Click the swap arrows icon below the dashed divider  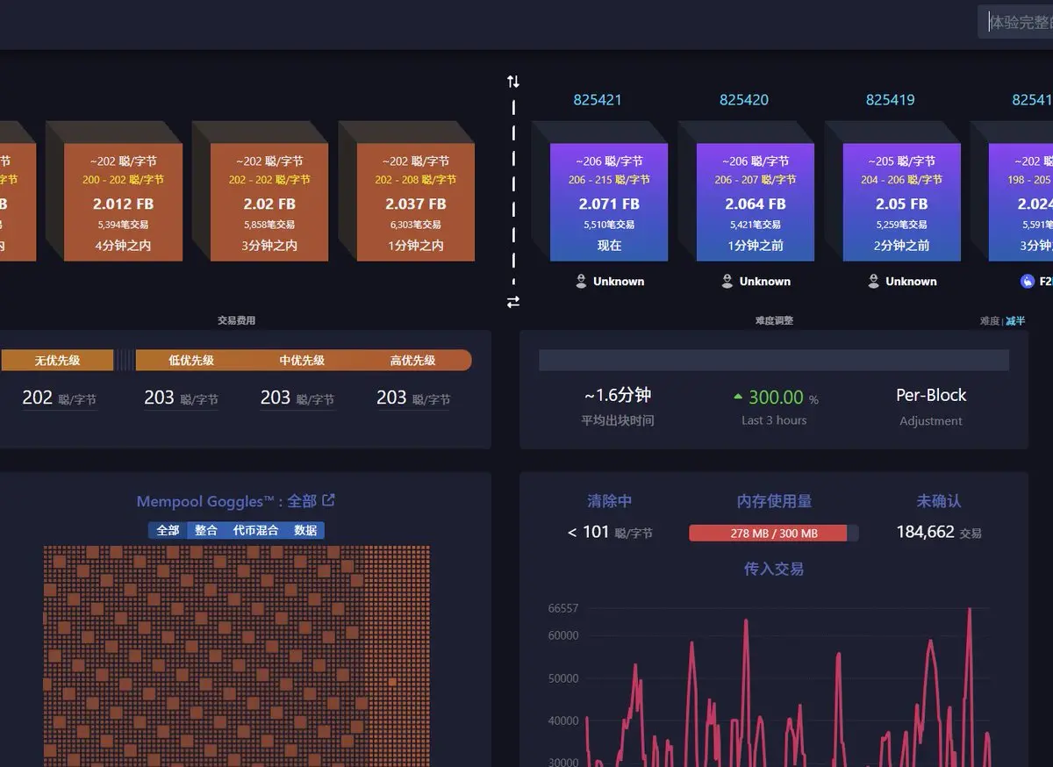tap(513, 302)
